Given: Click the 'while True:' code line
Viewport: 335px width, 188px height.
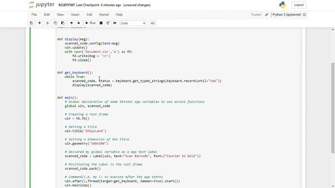Looking at the screenshot, I should [75, 77].
